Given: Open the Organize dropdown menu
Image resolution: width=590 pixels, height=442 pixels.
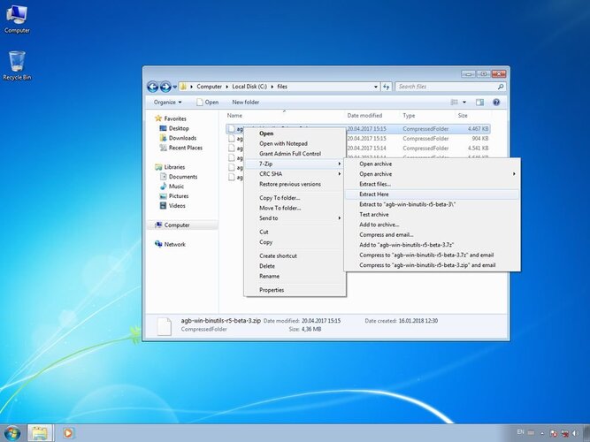Looking at the screenshot, I should coord(167,103).
